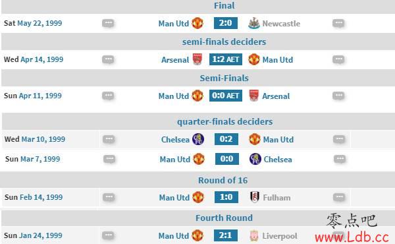
Task: Click right comment bubble on Apr 11 row
Action: [x=338, y=96]
